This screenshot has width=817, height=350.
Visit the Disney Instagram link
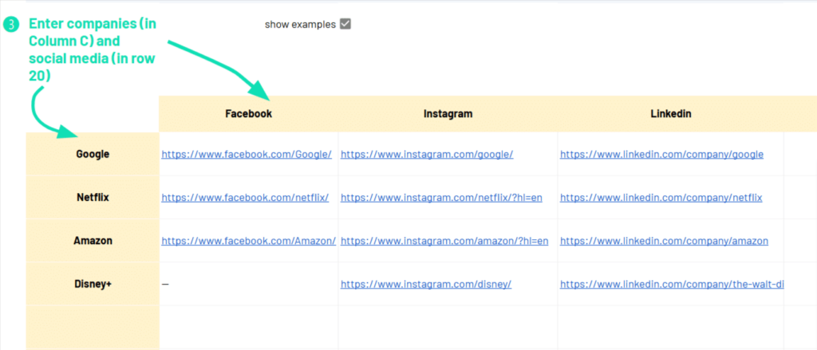426,284
